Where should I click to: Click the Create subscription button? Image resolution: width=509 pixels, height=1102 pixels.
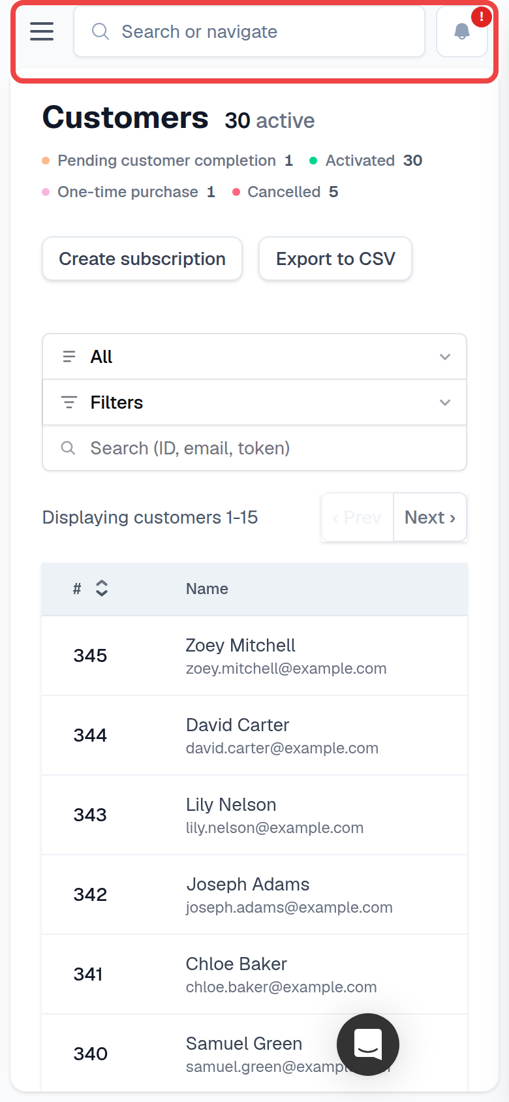(142, 259)
